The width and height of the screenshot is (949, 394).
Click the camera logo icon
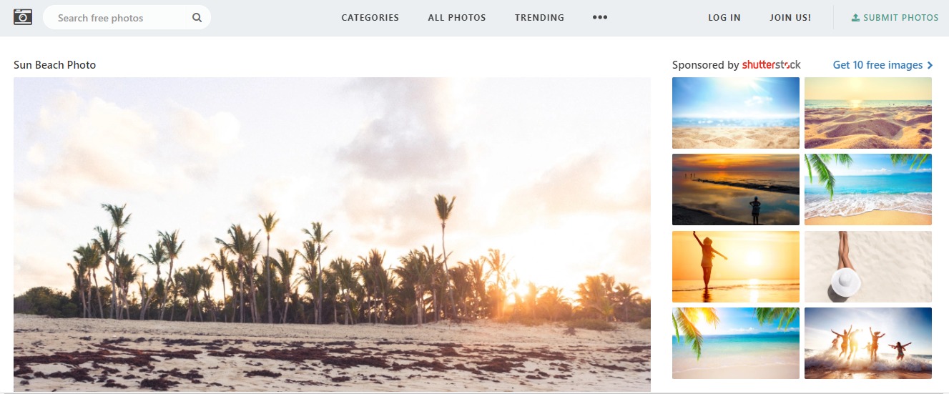point(23,16)
